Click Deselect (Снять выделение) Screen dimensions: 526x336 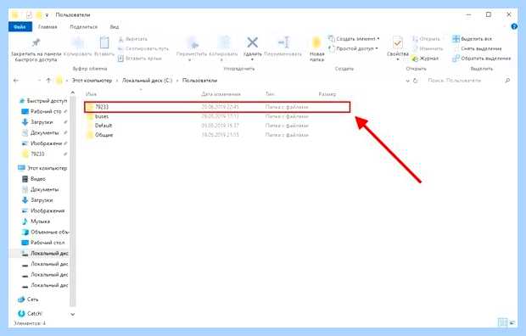point(477,48)
